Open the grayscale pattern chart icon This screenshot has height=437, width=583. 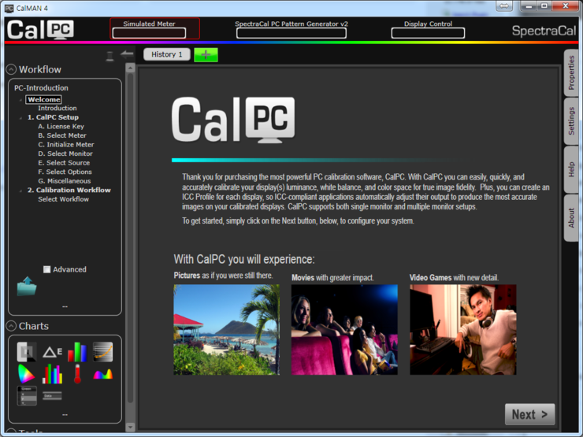27,351
